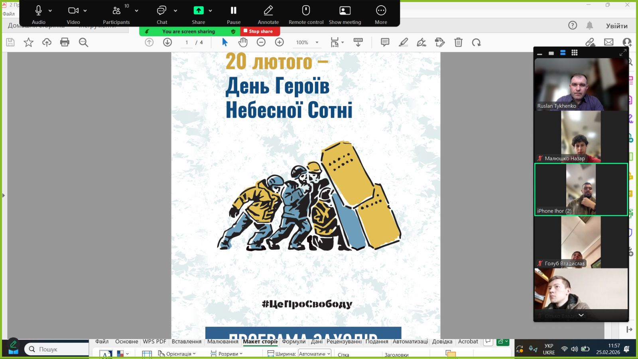Viewport: 638px width, 359px height.
Task: Open Annotate tool in Zoom toolbar
Action: click(268, 14)
